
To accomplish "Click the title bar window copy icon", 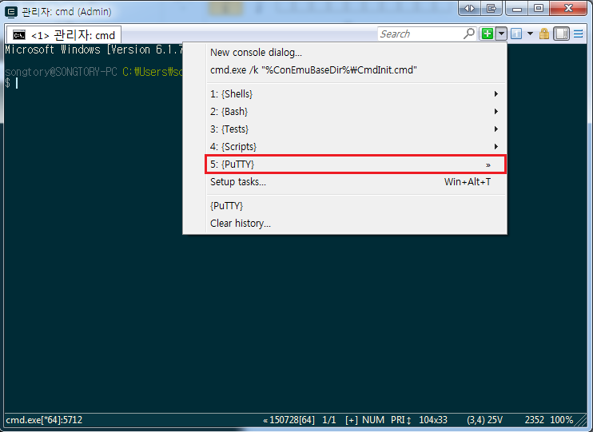I will [492, 8].
